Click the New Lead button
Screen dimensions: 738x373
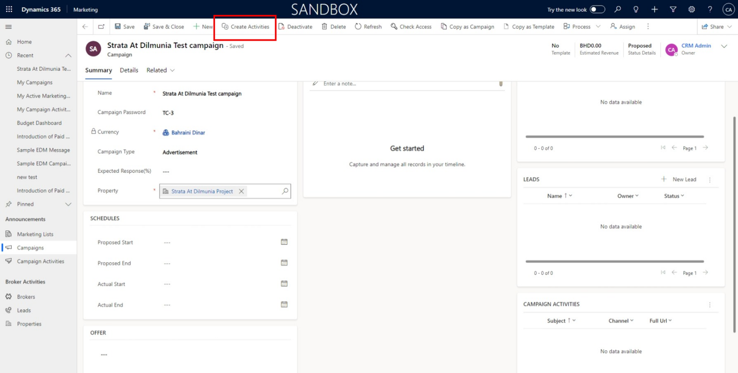pyautogui.click(x=678, y=179)
